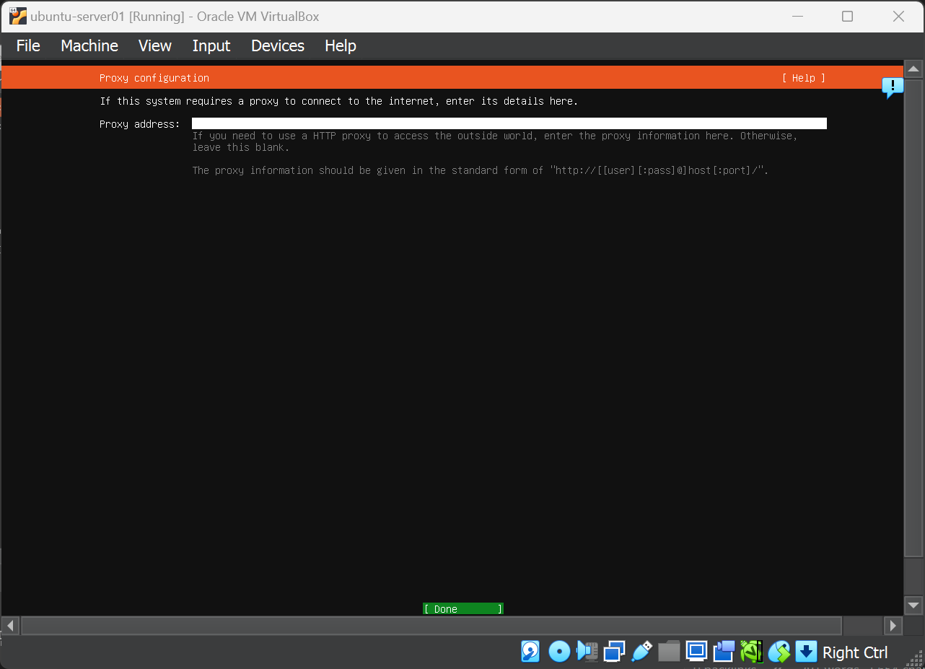The height and width of the screenshot is (669, 925).
Task: Open the network adapter status icon
Action: [614, 652]
